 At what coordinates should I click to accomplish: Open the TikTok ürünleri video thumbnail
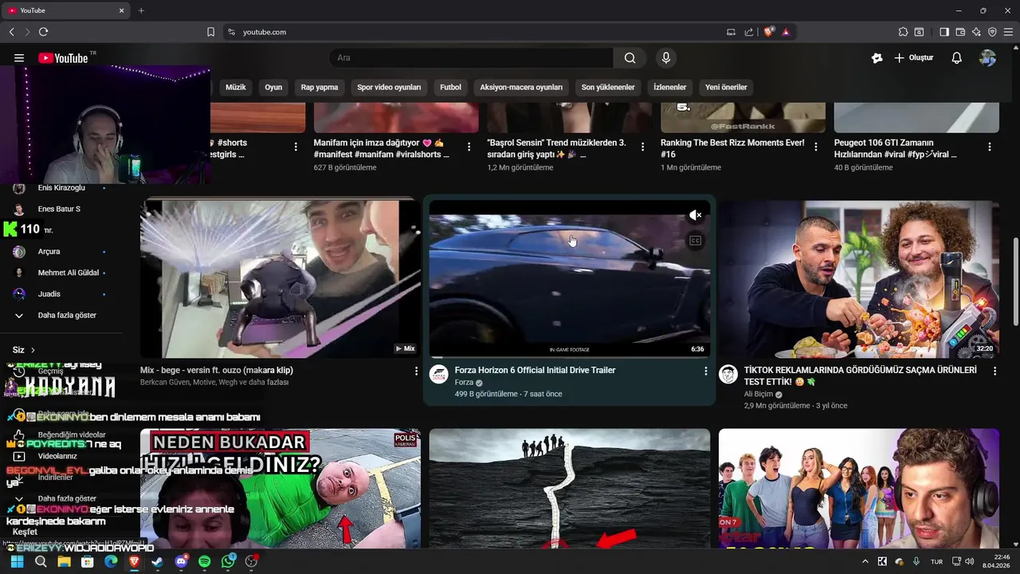click(859, 279)
